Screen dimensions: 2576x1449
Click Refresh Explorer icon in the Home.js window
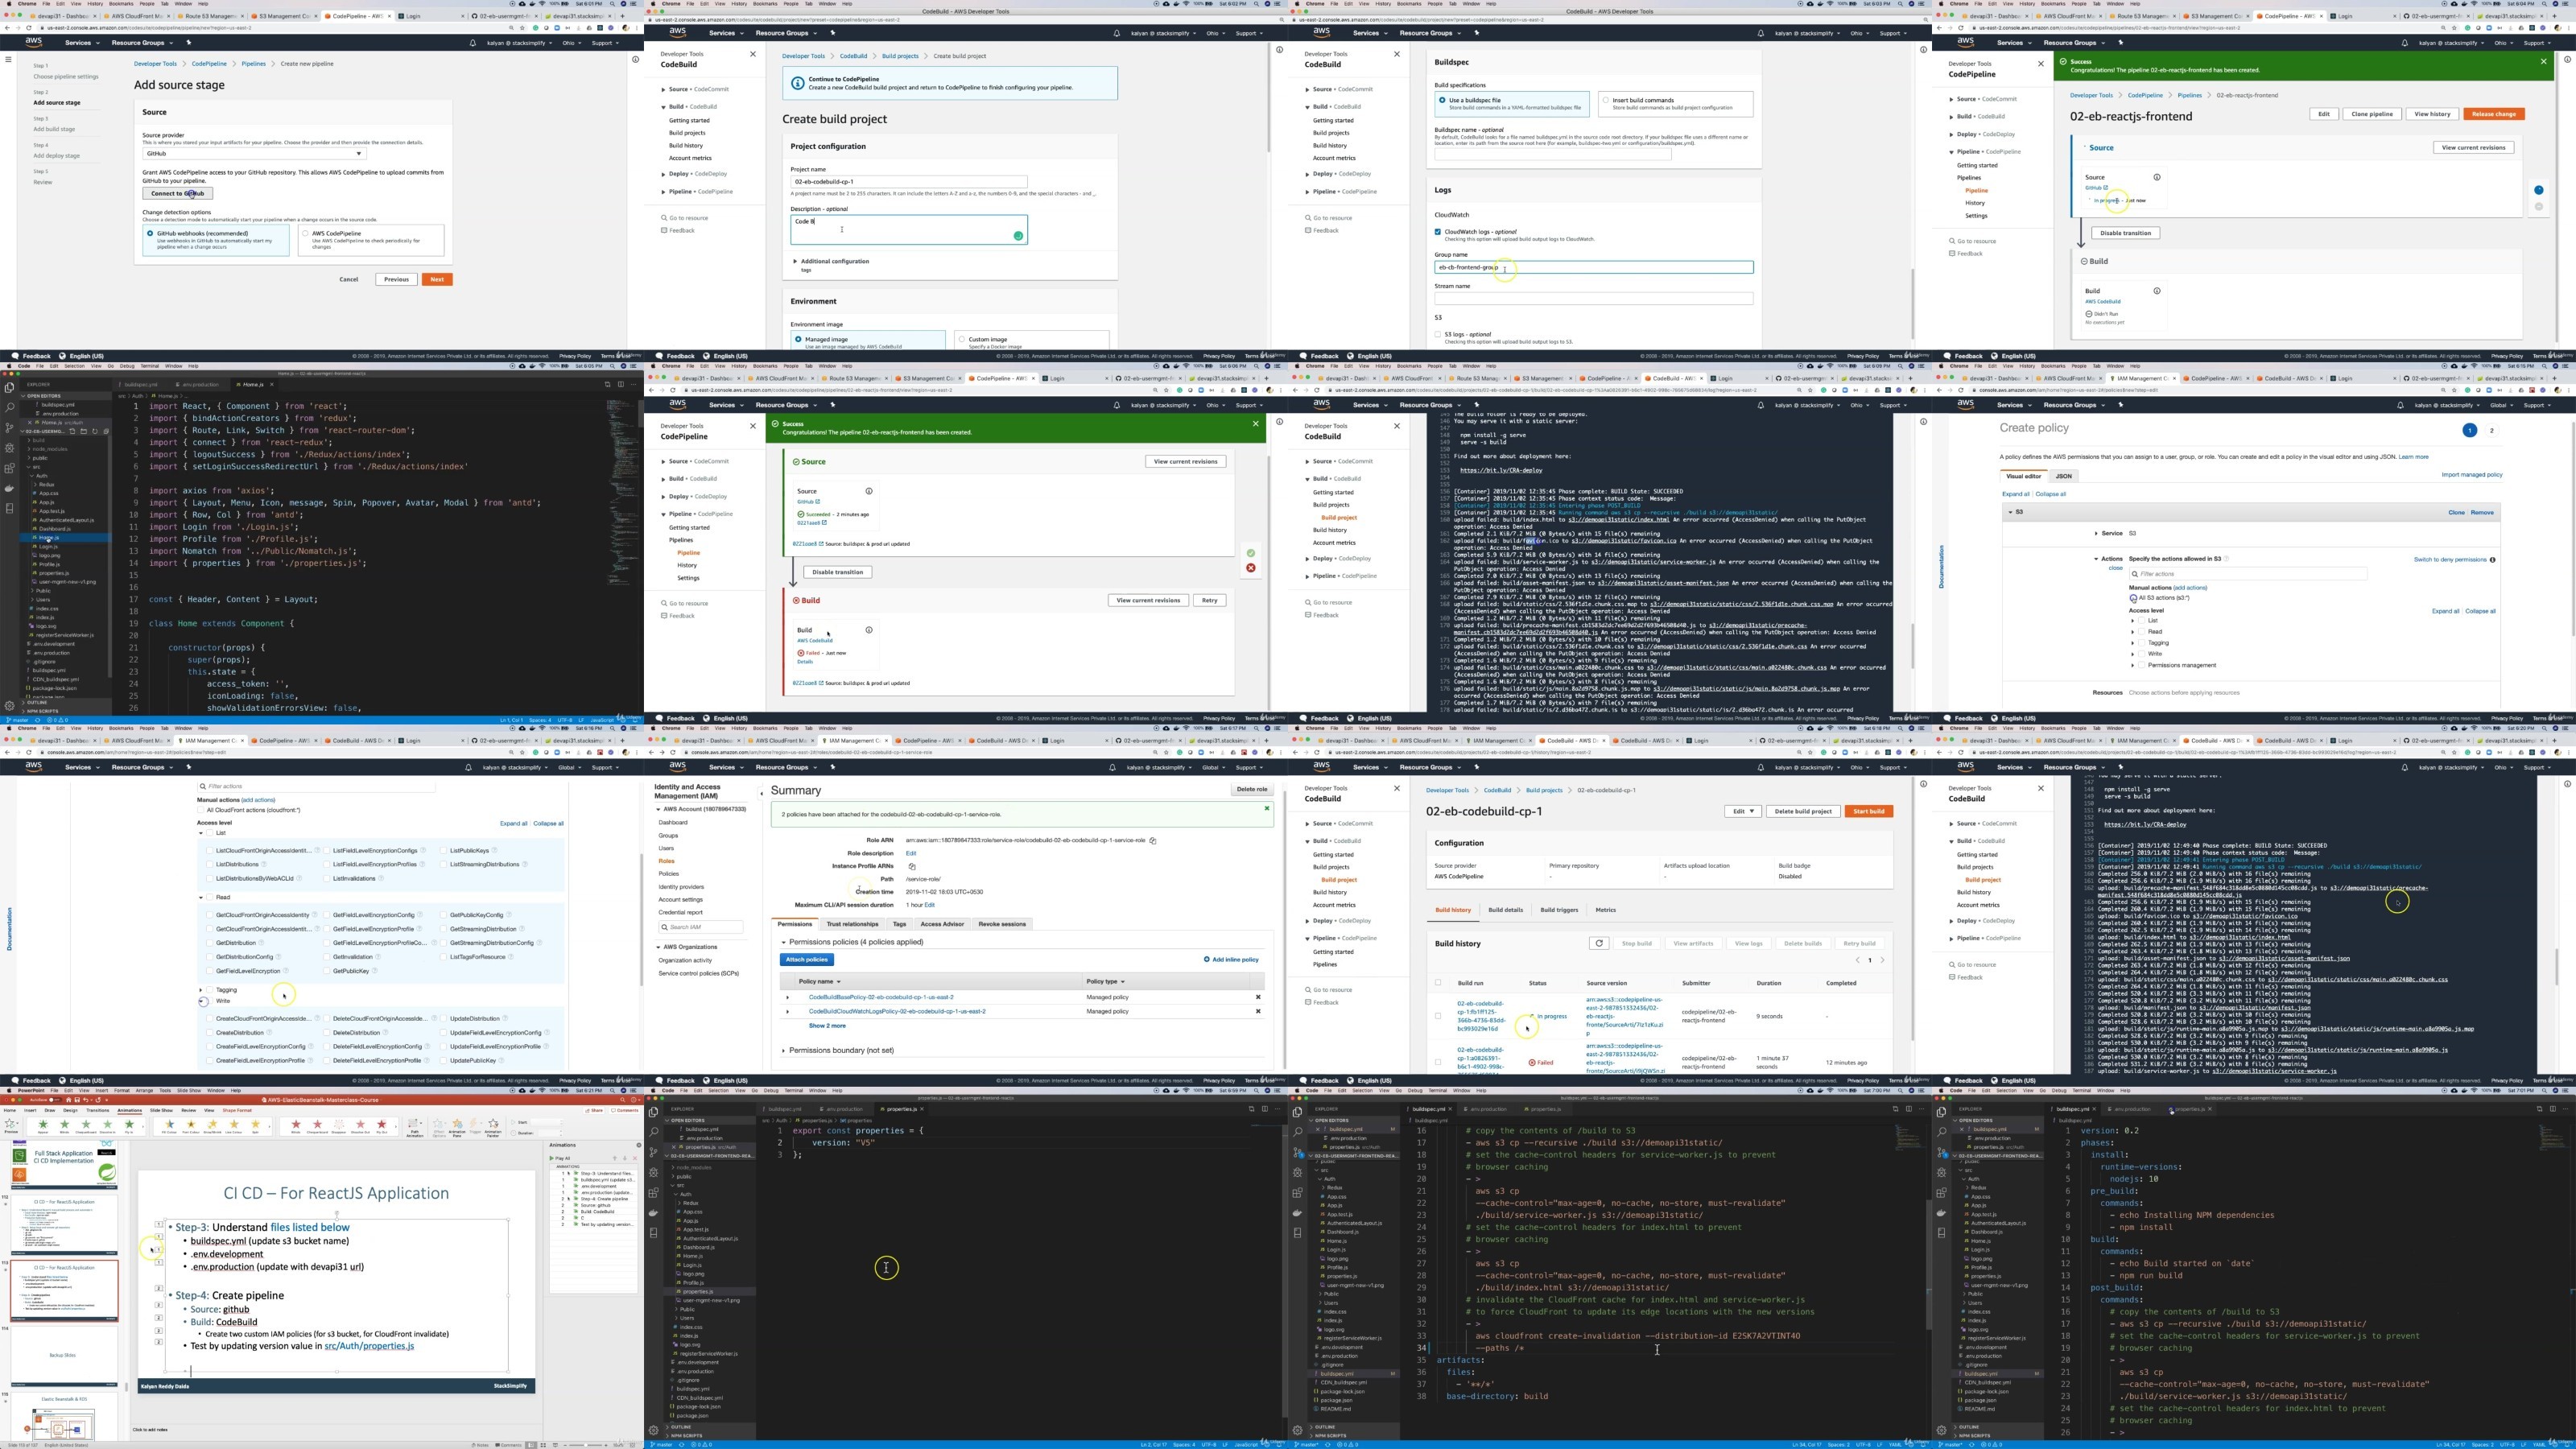95,432
